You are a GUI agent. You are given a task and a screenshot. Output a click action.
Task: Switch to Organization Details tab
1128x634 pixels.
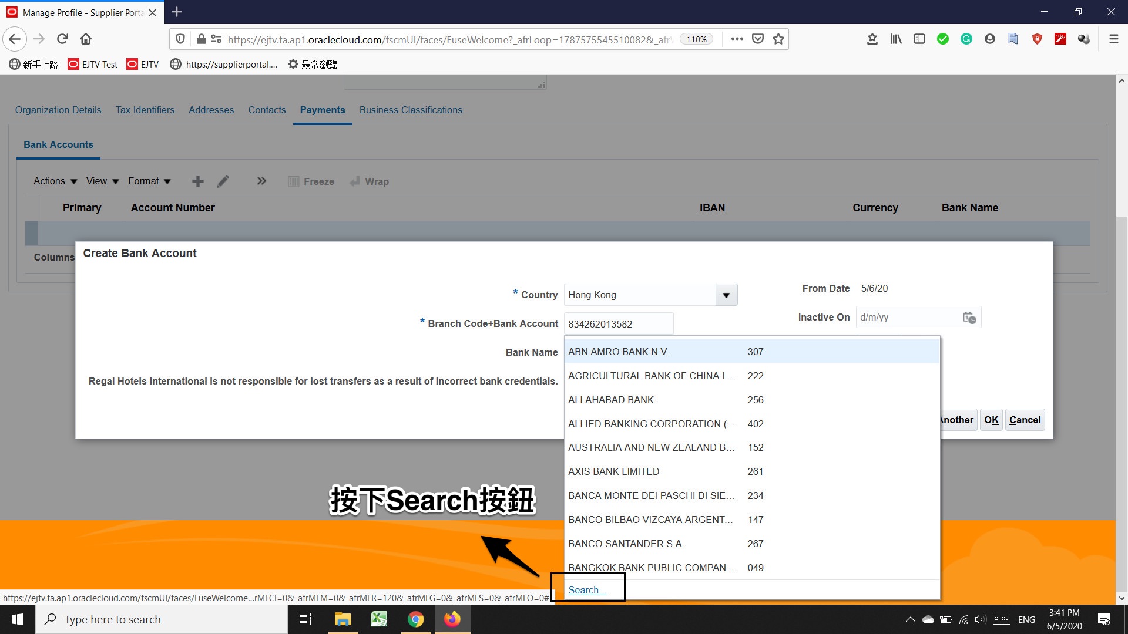tap(58, 110)
